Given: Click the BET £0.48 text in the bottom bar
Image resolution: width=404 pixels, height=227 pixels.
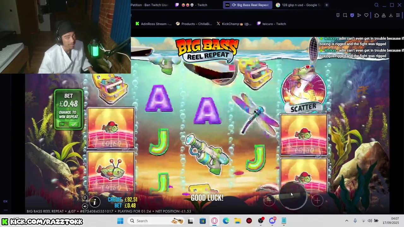Looking at the screenshot, I should tap(125, 206).
